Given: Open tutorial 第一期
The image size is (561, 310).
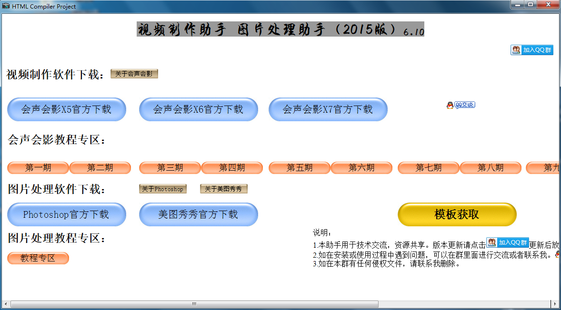Looking at the screenshot, I should coord(38,168).
